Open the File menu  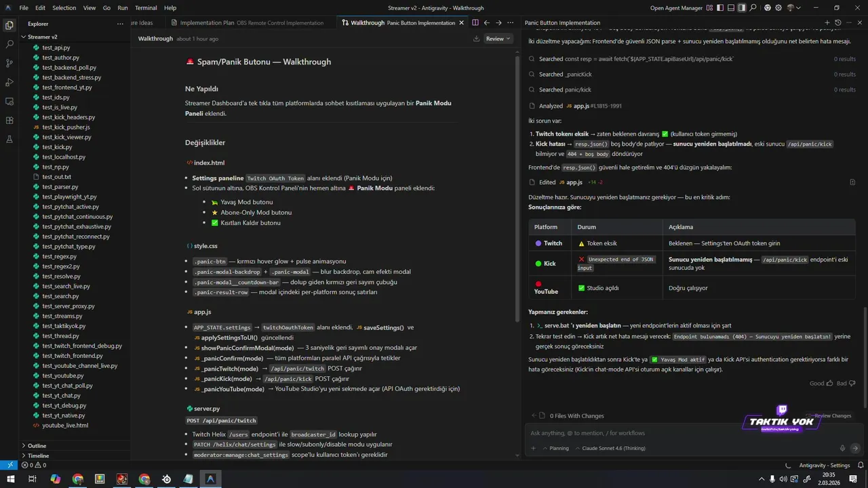(24, 8)
